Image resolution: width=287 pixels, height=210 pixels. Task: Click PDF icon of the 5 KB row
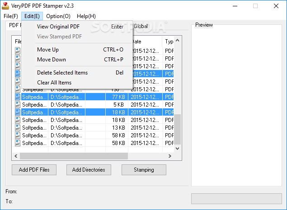click(18, 104)
